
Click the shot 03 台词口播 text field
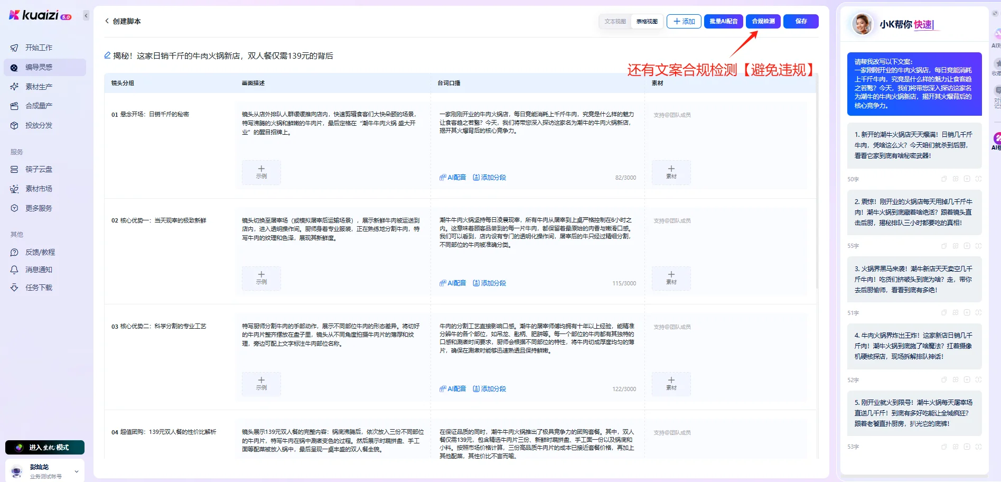(537, 338)
